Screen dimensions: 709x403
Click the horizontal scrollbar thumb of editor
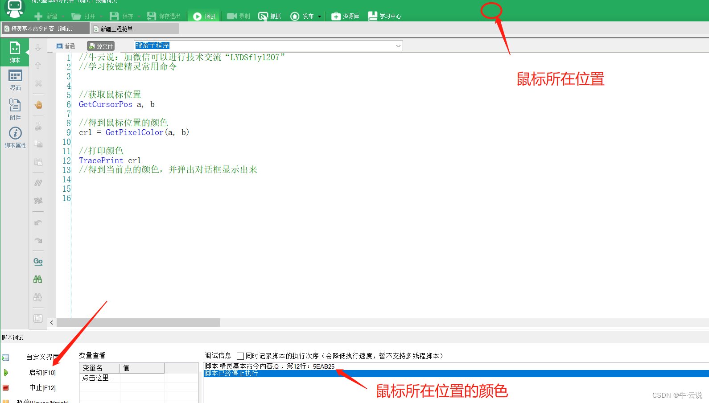(x=138, y=322)
